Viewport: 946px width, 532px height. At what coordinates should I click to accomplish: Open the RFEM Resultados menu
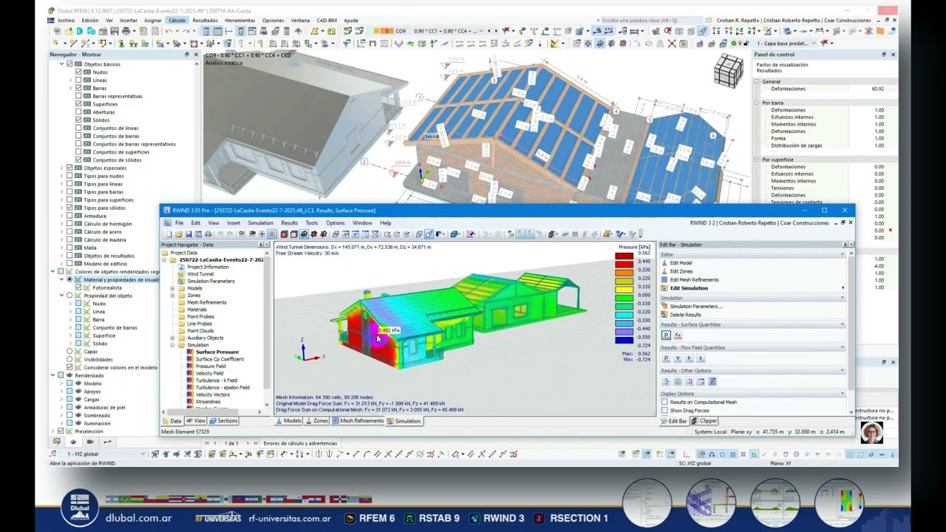coord(205,21)
